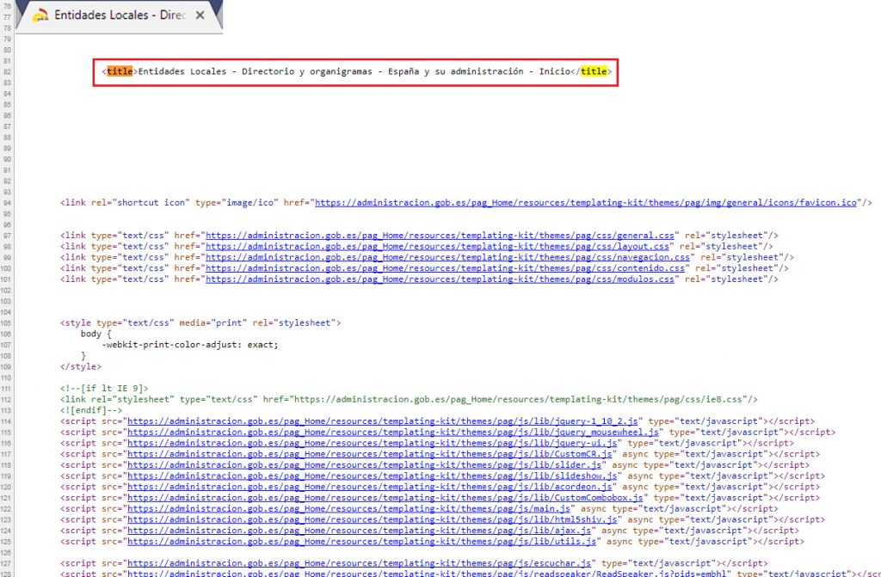Click the 'body {' line
The width and height of the screenshot is (881, 577).
tap(96, 334)
